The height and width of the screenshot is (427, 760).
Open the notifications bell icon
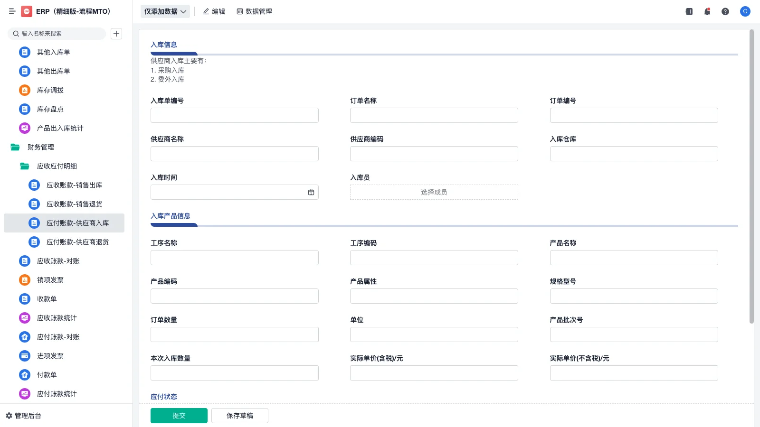(707, 11)
